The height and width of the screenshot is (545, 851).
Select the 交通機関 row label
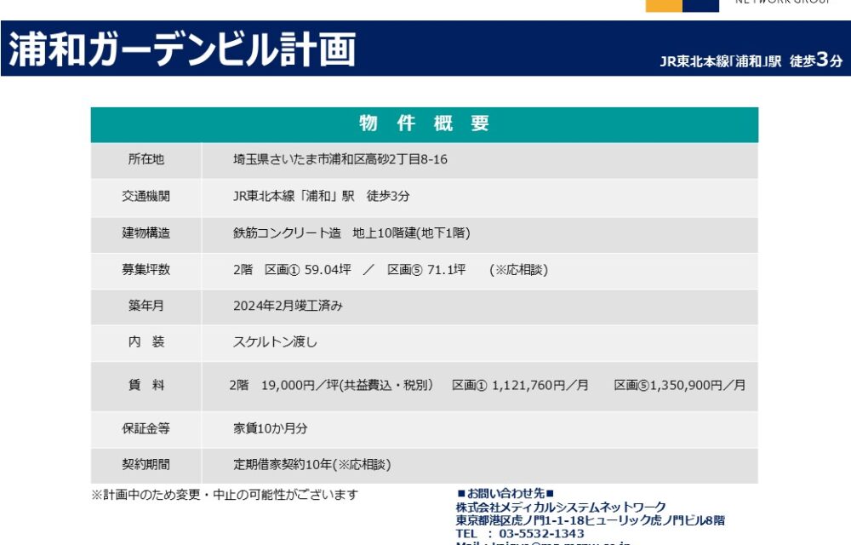click(146, 196)
